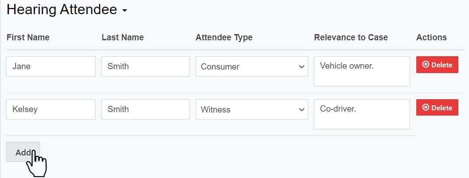Image resolution: width=469 pixels, height=178 pixels.
Task: Click the First Name field containing Kelsey
Action: [x=51, y=109]
